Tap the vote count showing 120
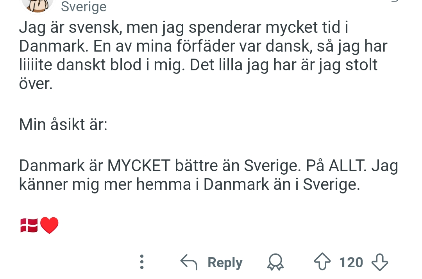 [350, 262]
